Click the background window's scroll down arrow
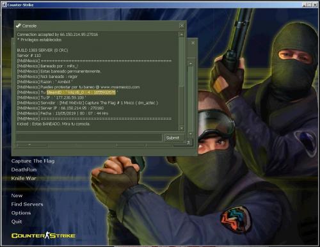This screenshot has width=320, height=247. (x=191, y=134)
